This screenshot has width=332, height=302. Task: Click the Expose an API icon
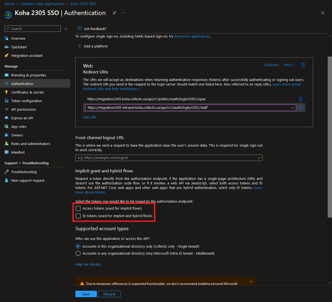click(6, 118)
